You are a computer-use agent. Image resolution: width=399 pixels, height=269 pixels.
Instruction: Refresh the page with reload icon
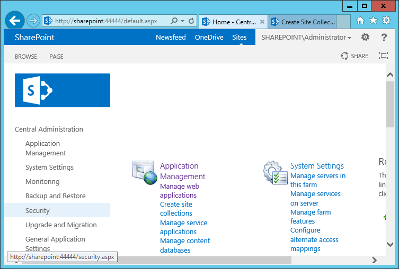pyautogui.click(x=191, y=21)
